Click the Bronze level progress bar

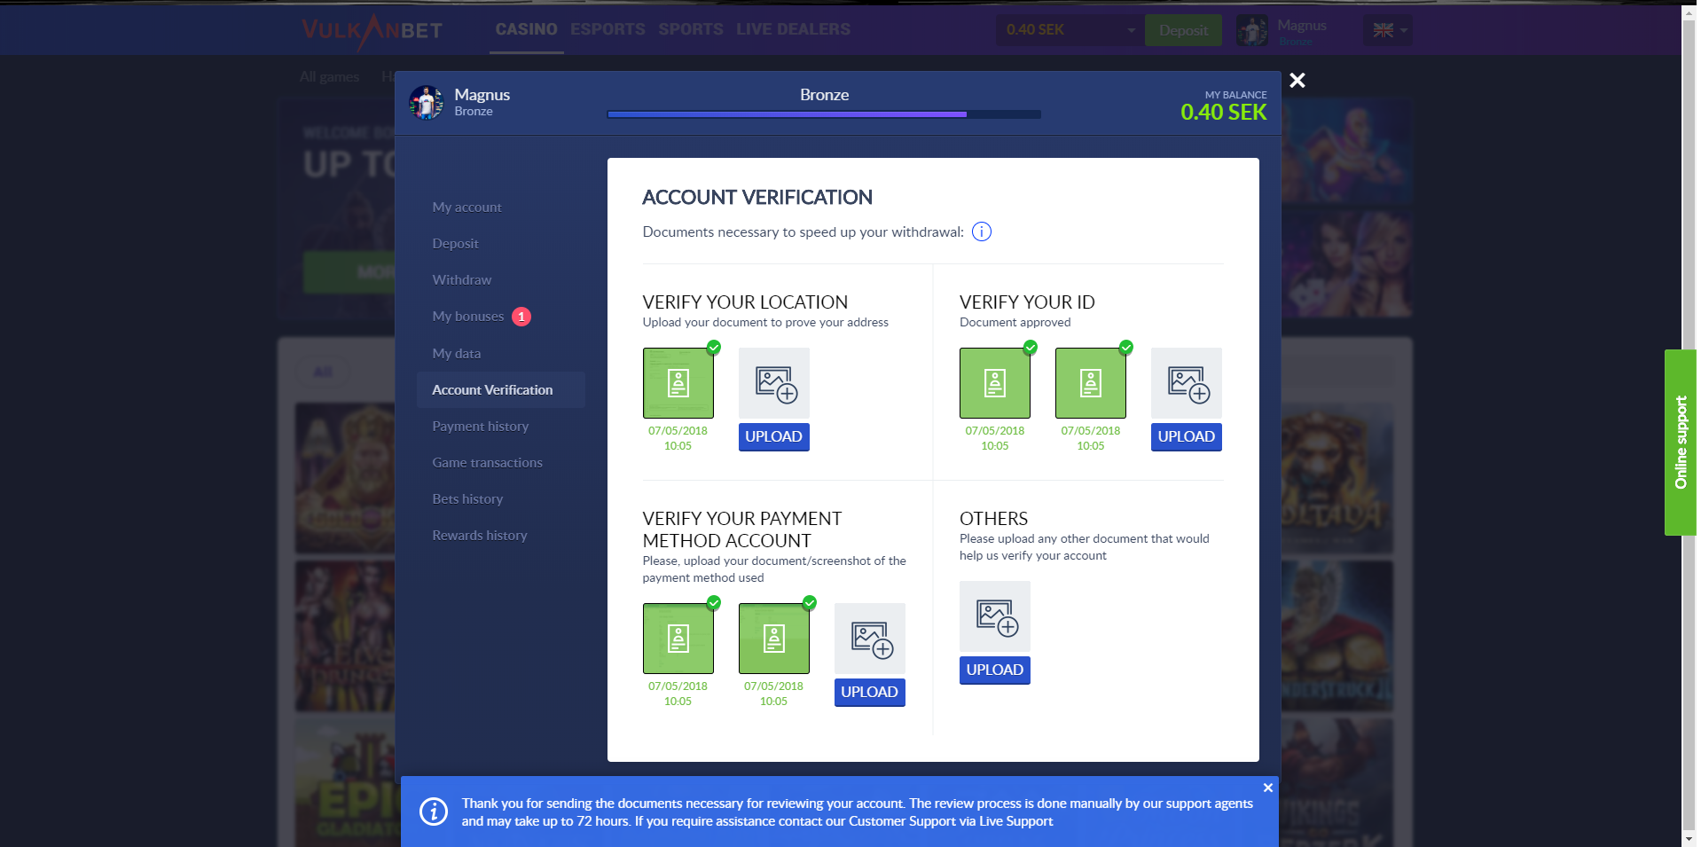(824, 114)
